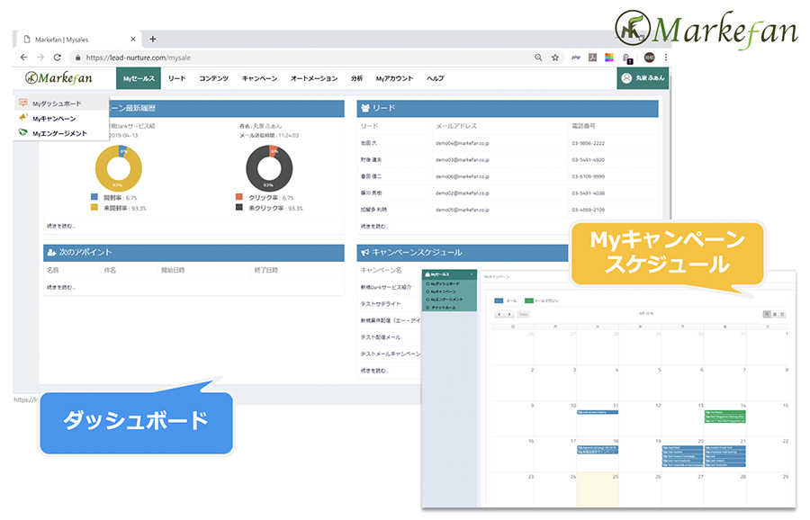Open the Myセールス menu
Viewport: 810px width, 520px height.
139,78
